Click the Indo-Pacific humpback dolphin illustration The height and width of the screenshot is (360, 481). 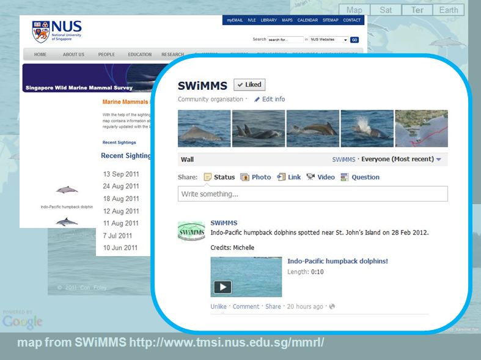67,190
